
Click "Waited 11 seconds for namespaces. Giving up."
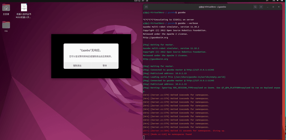pyautogui.click(x=184, y=131)
